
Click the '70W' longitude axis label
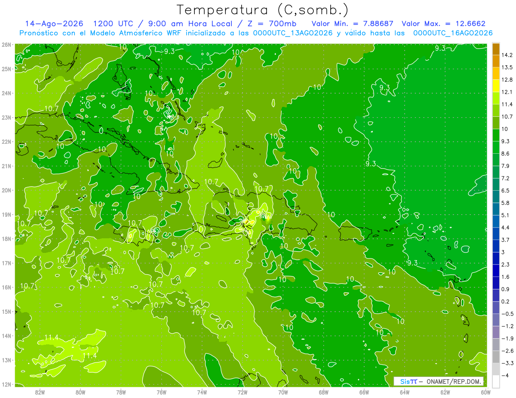pyautogui.click(x=283, y=392)
